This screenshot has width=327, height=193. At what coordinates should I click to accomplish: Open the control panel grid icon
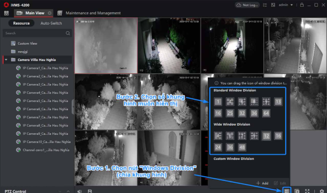(6, 13)
